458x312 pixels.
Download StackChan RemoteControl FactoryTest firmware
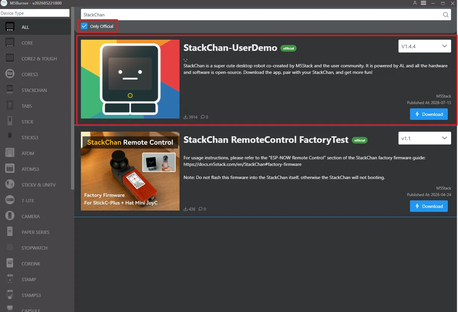[429, 206]
